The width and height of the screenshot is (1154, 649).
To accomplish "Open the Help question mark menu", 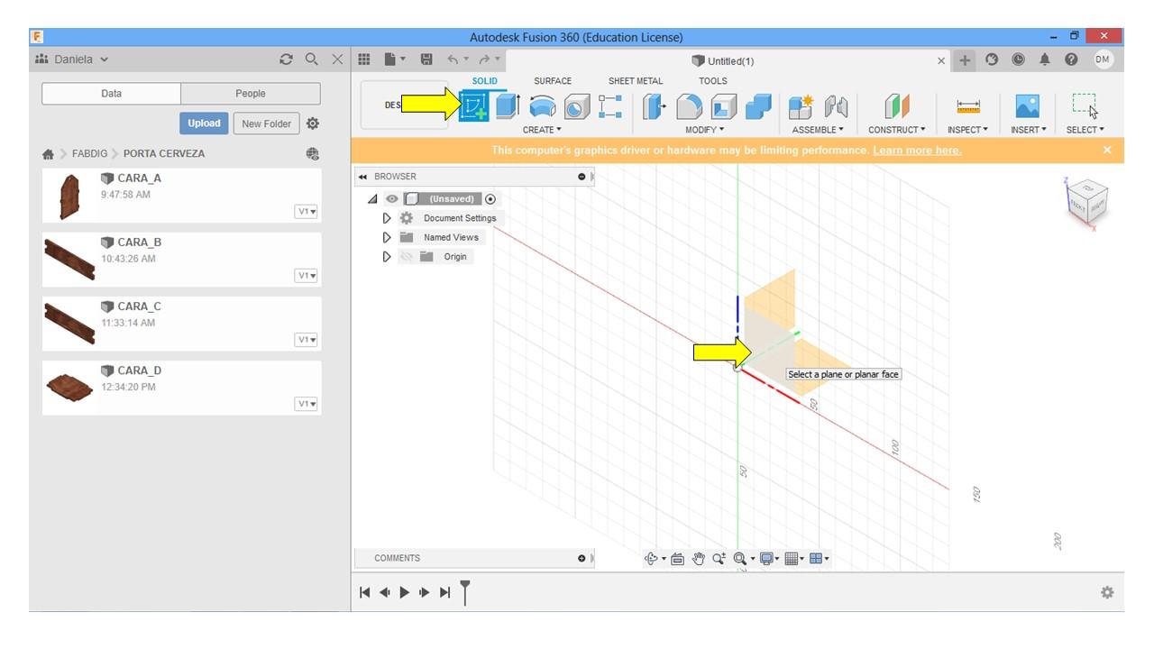I will tap(1071, 59).
